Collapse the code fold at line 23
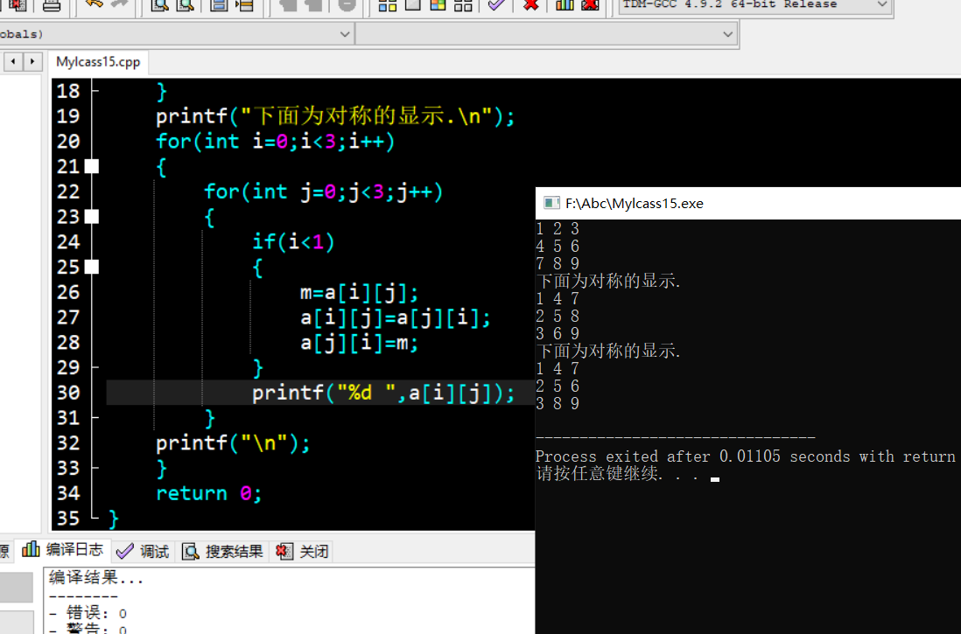 click(x=92, y=216)
